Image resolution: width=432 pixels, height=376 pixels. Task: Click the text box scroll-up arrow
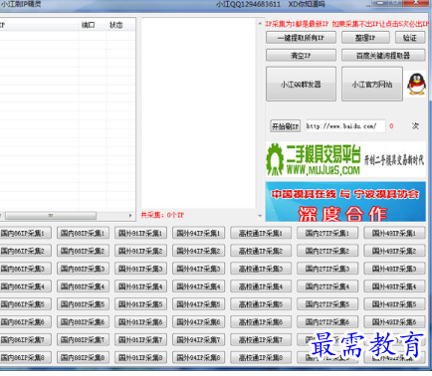(260, 23)
